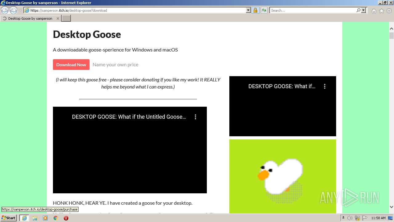Open the media player taskbar icon
Screen dimensions: 394x222
[45, 218]
